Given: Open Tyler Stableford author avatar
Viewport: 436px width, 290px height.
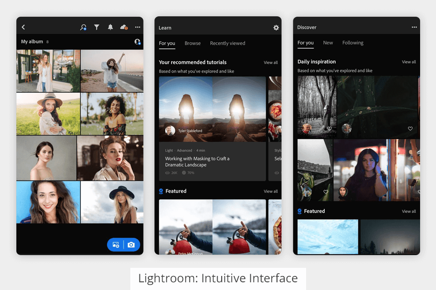Looking at the screenshot, I should point(170,130).
